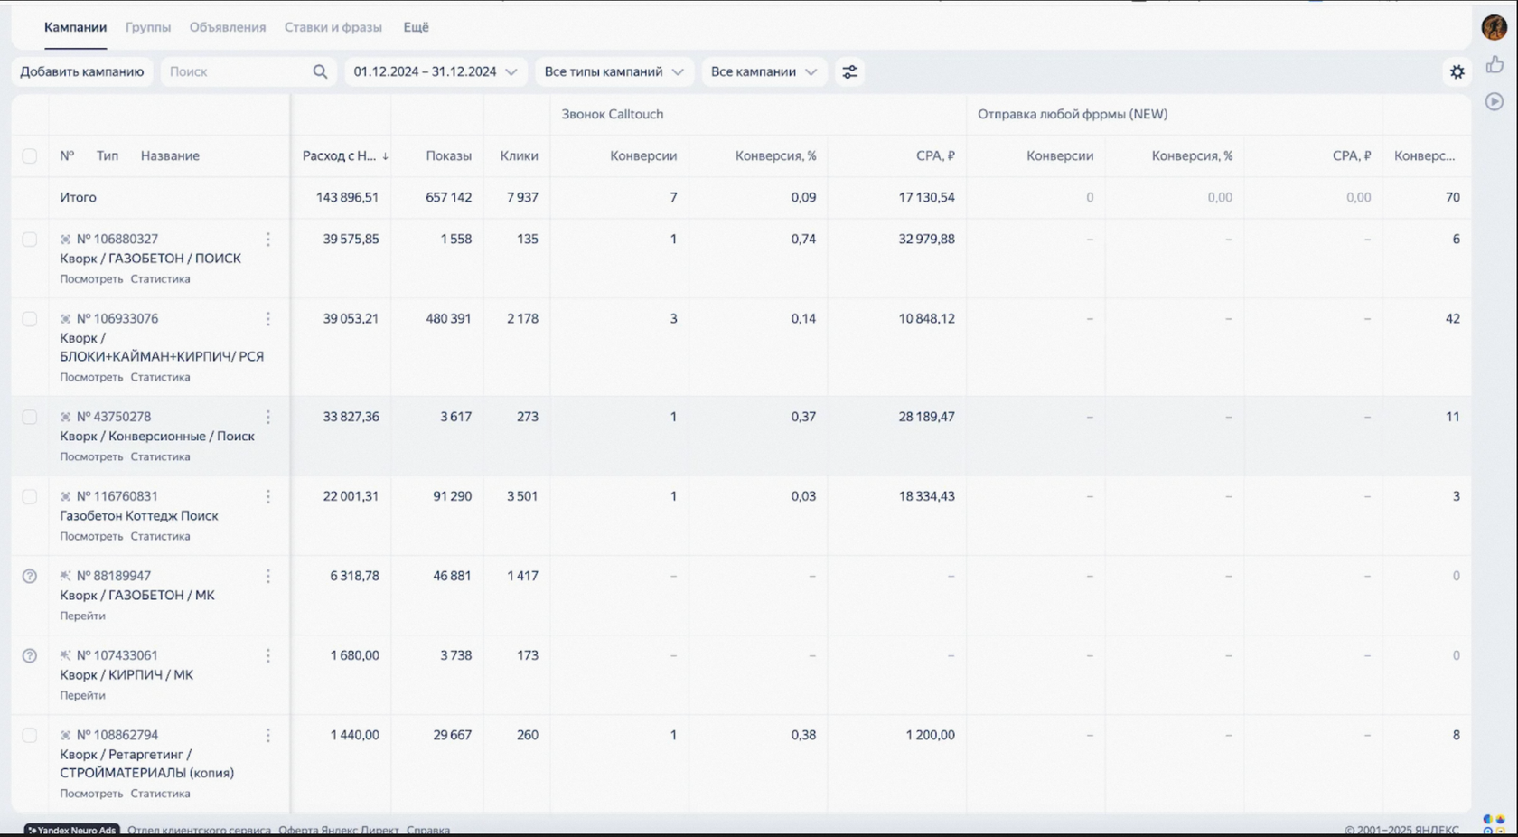Click campaign type icon beside № 107433061
This screenshot has width=1518, height=837.
(x=65, y=655)
